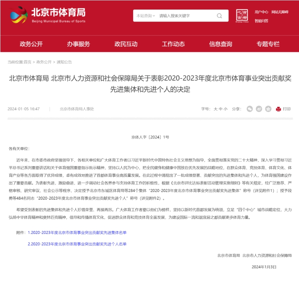299x281 pixels.
Task: Click Beijing Municipal Bureau of Sports subtitle
Action: pyautogui.click(x=59, y=21)
